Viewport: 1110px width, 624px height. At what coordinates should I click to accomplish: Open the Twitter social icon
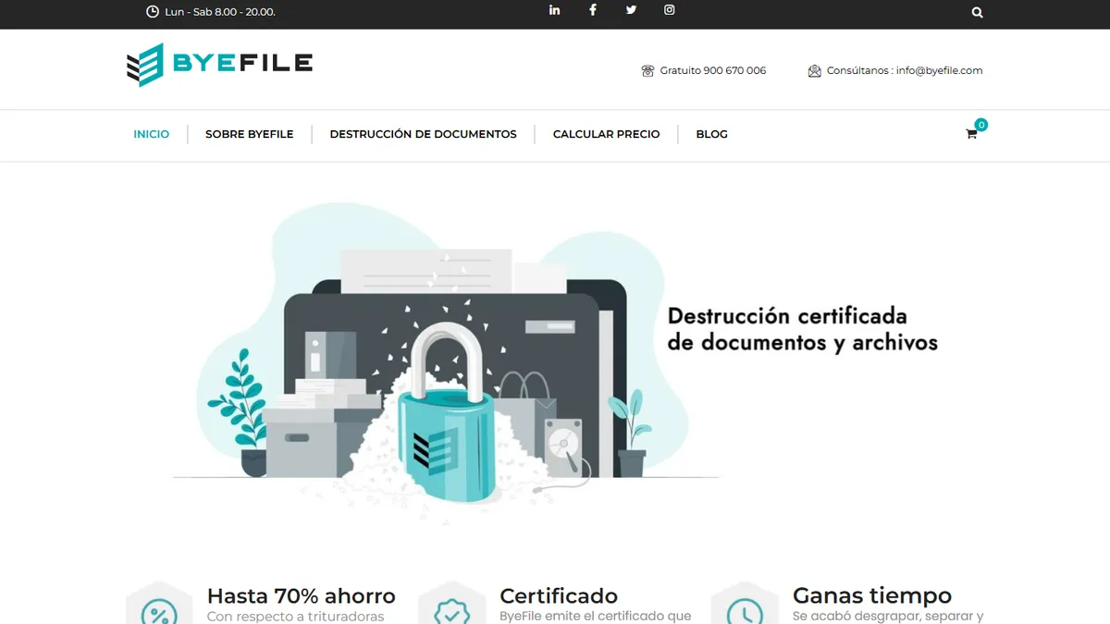(x=631, y=10)
